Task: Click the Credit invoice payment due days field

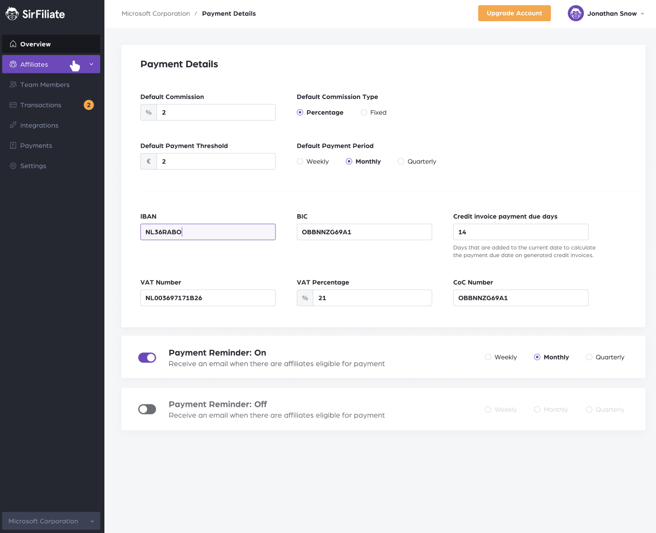Action: (521, 232)
